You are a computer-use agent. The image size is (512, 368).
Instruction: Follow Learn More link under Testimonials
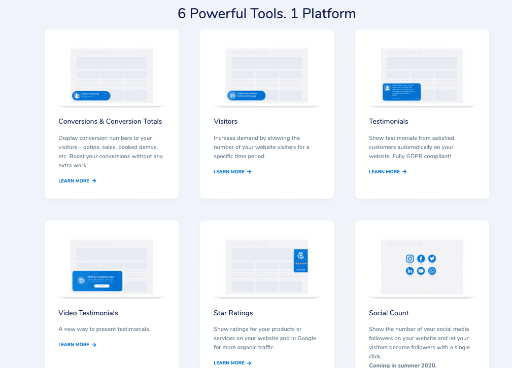click(388, 172)
